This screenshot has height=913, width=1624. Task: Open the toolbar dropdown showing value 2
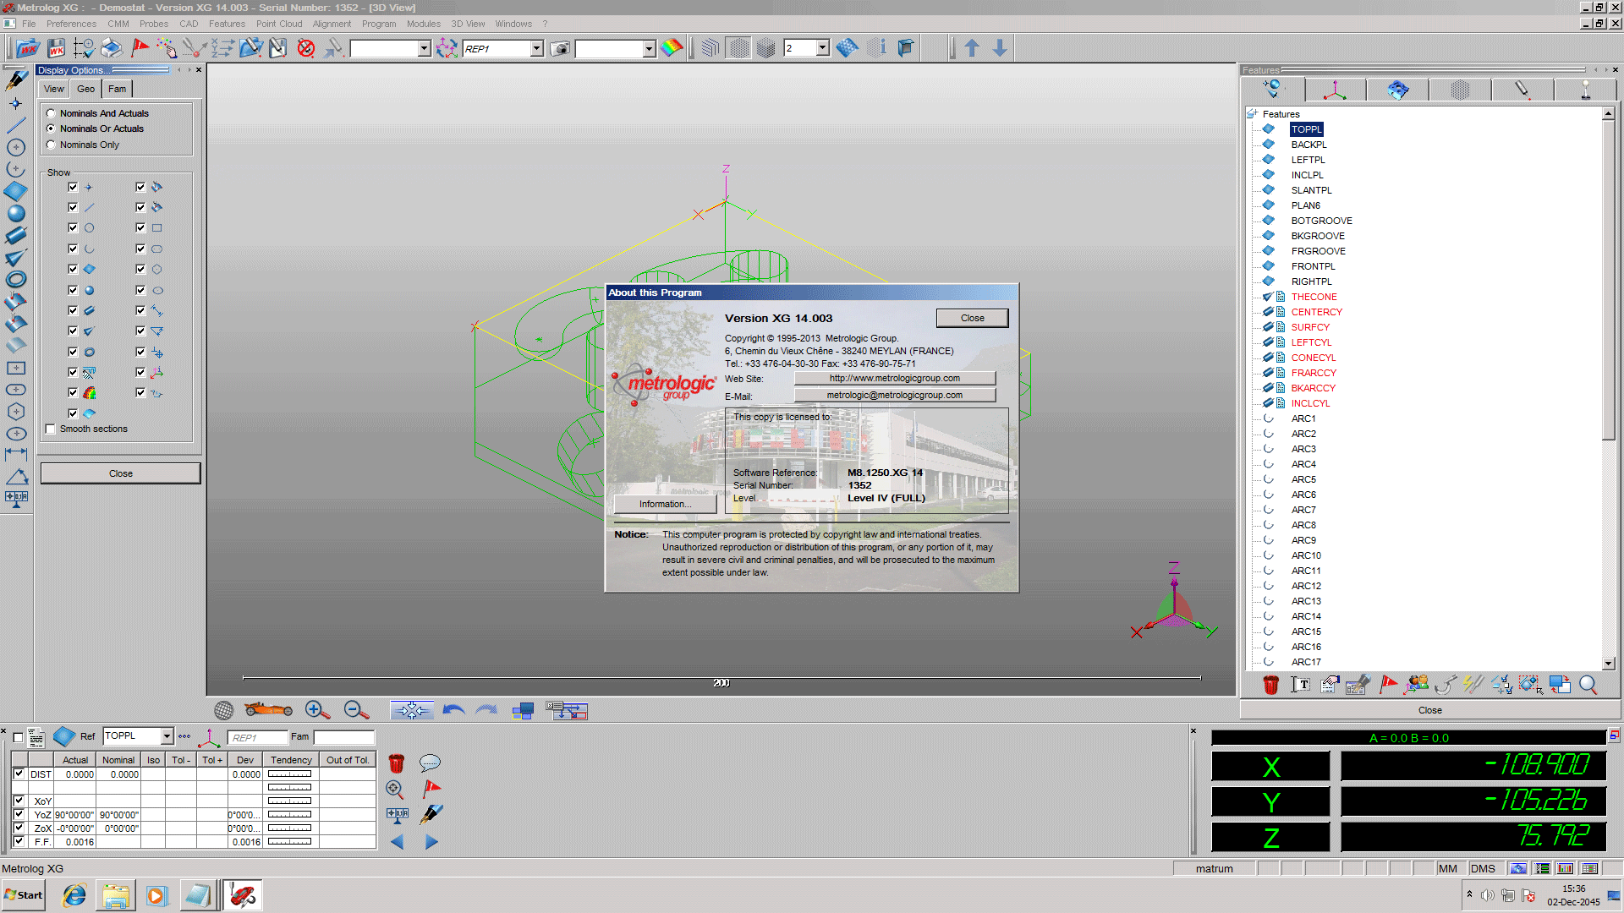point(822,49)
